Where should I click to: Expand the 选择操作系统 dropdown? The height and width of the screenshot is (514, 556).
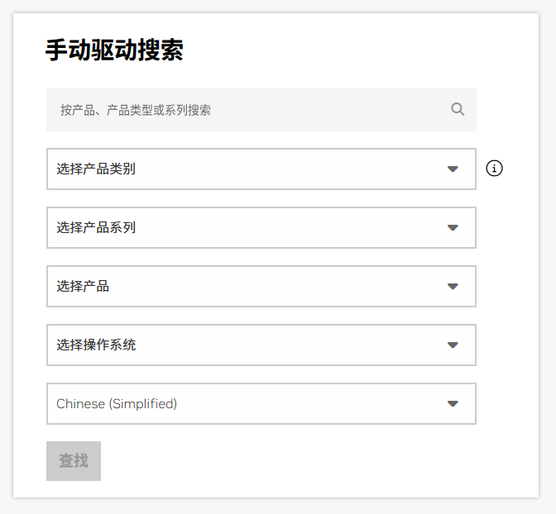pos(261,345)
